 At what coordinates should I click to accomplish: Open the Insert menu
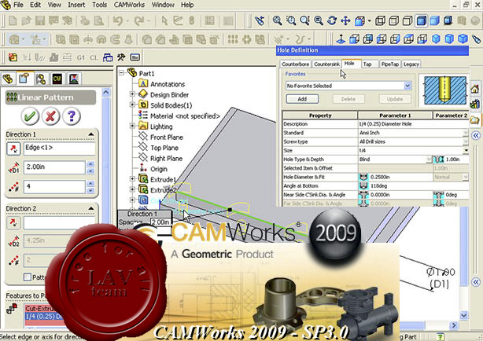tap(76, 5)
